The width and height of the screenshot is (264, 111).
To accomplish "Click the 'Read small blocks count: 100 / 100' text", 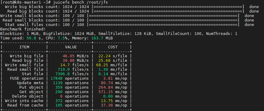I will pyautogui.click(x=43, y=20).
